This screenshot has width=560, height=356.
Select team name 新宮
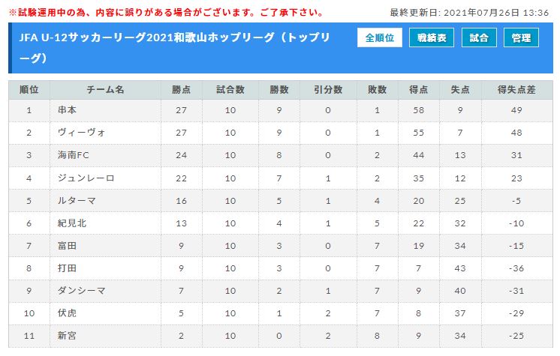pyautogui.click(x=67, y=335)
